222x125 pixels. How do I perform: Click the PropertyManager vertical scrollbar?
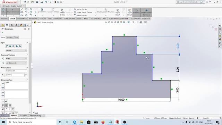click(30, 73)
